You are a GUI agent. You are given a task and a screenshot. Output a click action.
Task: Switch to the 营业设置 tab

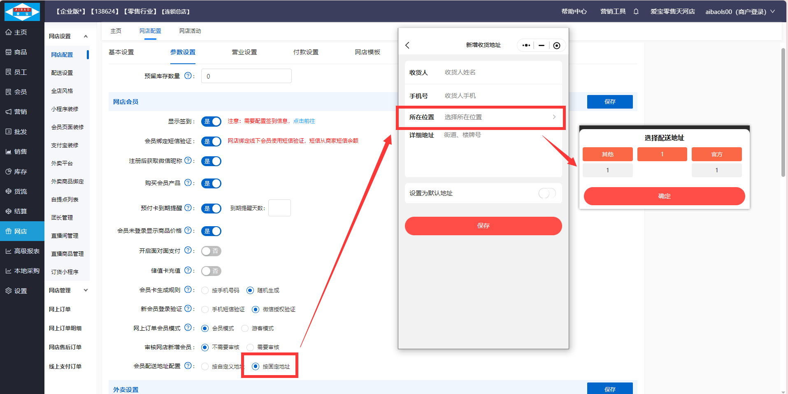click(x=244, y=52)
